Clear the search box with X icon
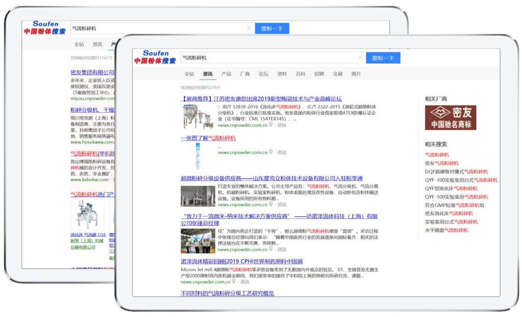Viewport: 522px width, 317px height. [x=360, y=58]
